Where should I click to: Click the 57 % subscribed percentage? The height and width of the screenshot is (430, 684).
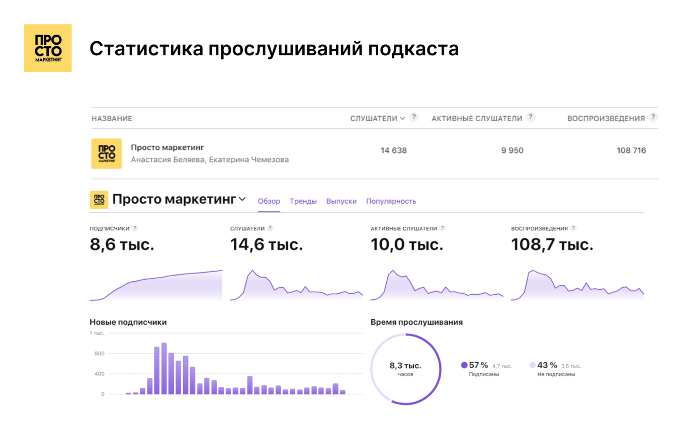[479, 365]
